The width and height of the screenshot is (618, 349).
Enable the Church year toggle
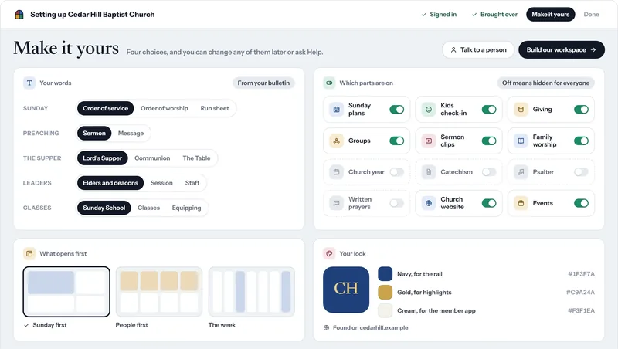pyautogui.click(x=397, y=172)
